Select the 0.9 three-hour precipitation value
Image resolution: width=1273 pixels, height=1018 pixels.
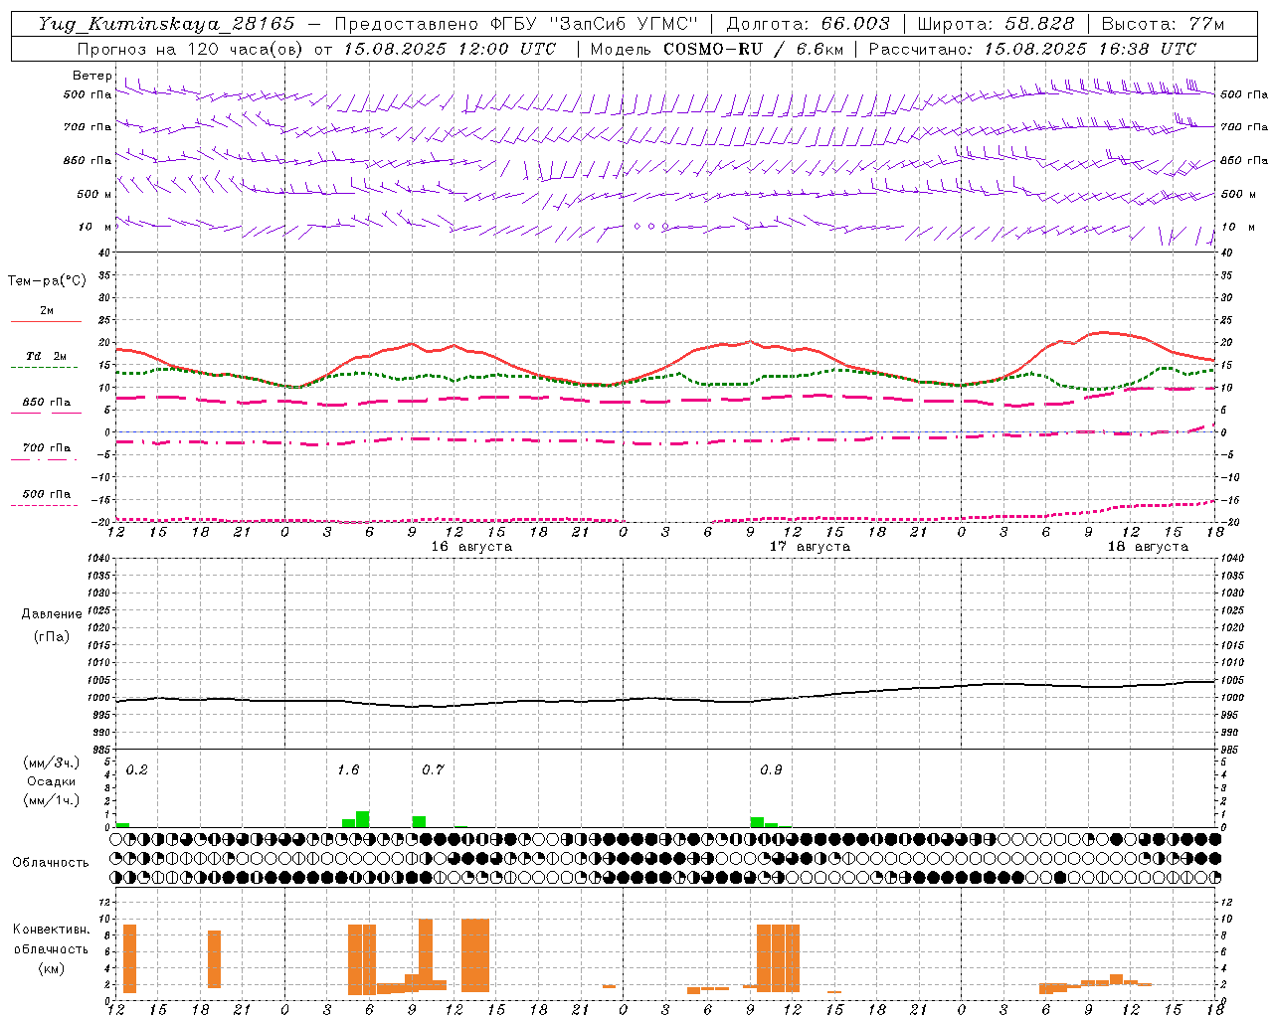pos(771,769)
